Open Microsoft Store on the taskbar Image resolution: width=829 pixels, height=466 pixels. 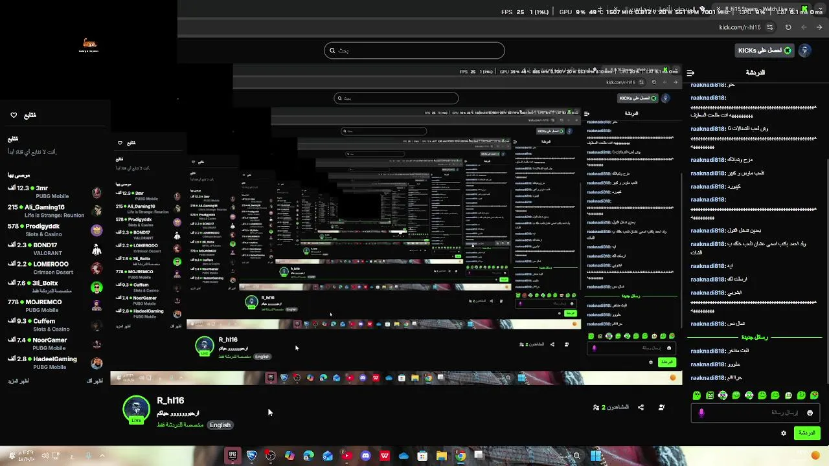pos(422,456)
